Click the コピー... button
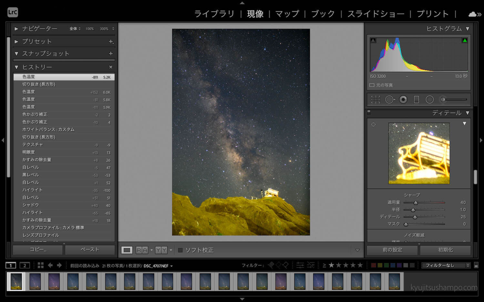 pos(38,250)
